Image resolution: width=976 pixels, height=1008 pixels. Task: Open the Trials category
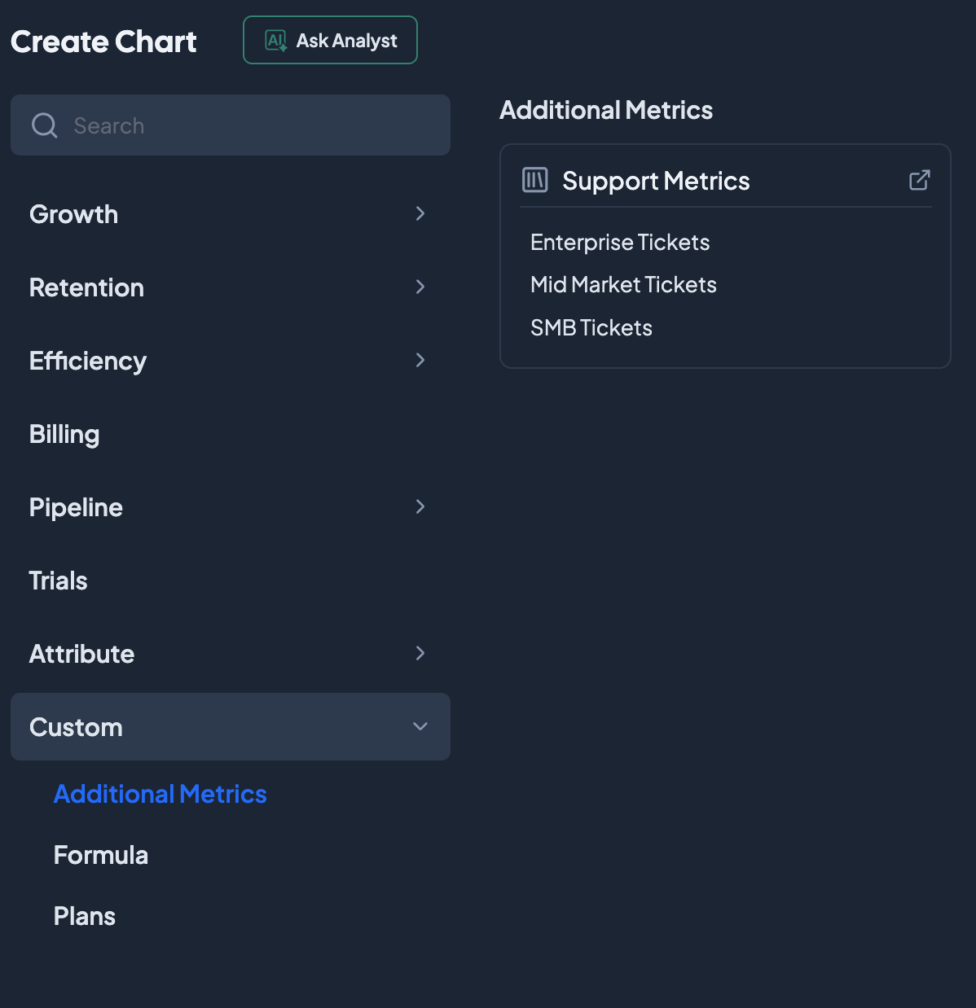[58, 581]
